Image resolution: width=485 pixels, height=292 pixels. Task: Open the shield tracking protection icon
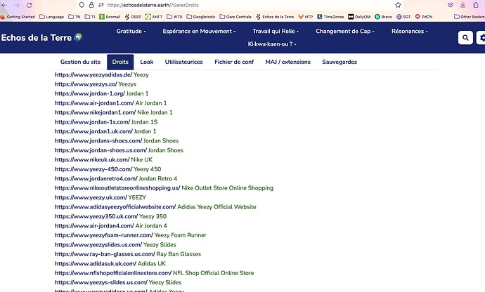tap(82, 5)
